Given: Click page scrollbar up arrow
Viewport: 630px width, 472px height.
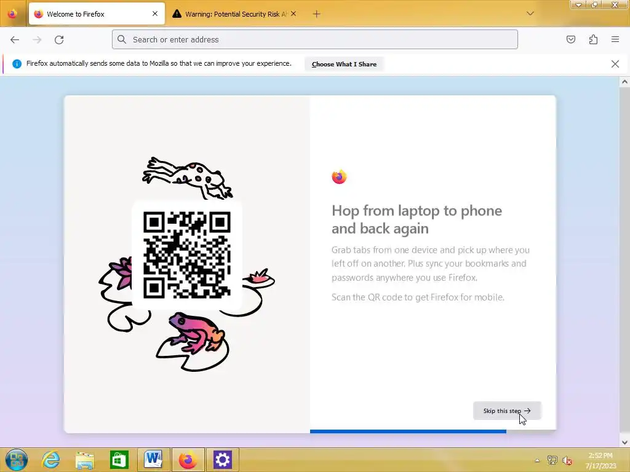Looking at the screenshot, I should point(624,82).
